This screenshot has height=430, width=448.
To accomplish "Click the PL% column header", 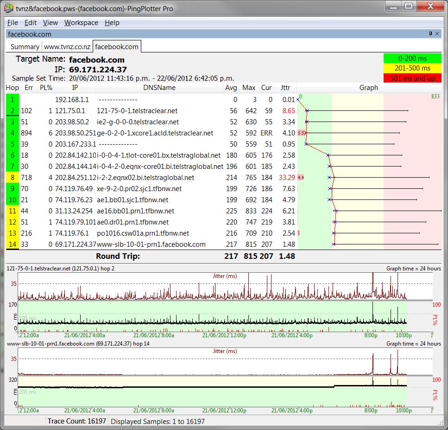I will [x=46, y=88].
